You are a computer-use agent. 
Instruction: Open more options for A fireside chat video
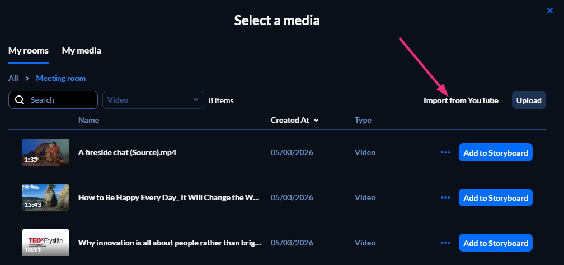[445, 152]
